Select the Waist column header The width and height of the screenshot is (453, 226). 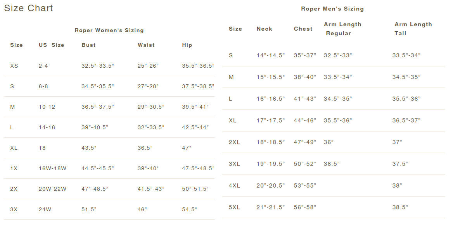point(146,45)
